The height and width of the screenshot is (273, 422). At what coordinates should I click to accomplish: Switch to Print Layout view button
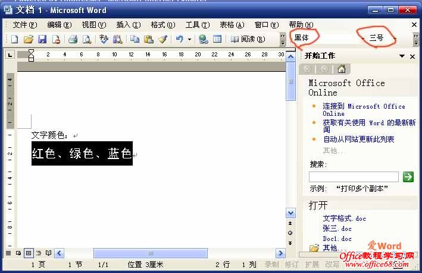(x=29, y=253)
